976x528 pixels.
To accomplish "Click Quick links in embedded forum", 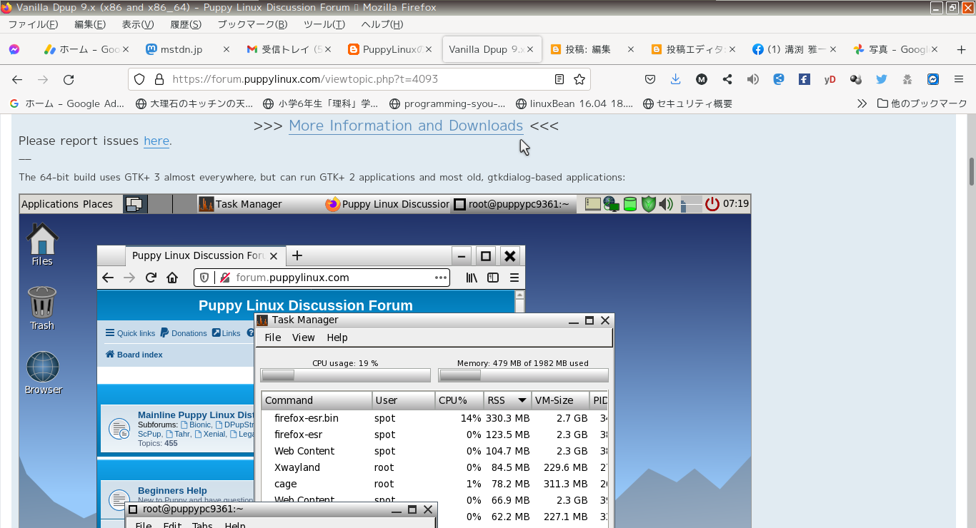I will point(130,333).
